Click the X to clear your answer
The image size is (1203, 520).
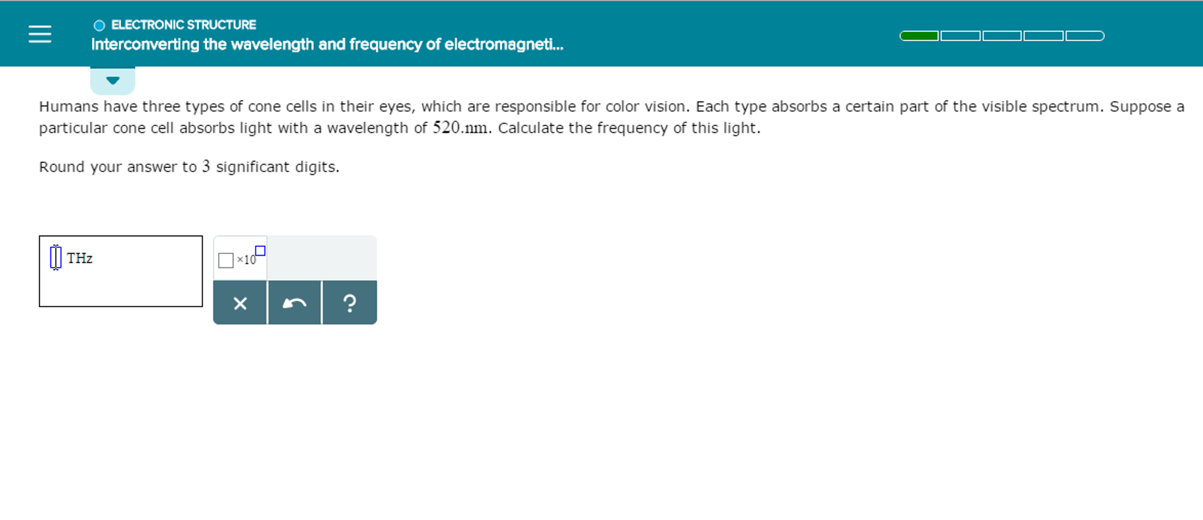(240, 303)
